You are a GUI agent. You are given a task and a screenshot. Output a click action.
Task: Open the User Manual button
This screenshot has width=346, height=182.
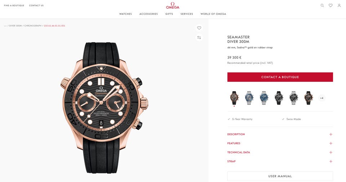point(280,176)
